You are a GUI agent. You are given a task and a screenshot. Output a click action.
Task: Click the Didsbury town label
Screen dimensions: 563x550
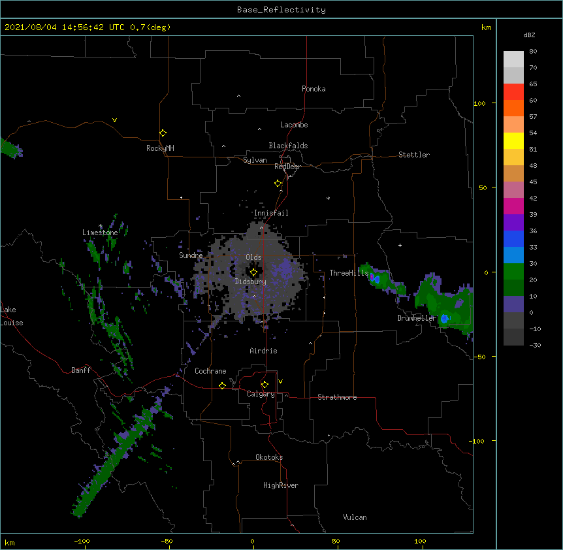[251, 282]
